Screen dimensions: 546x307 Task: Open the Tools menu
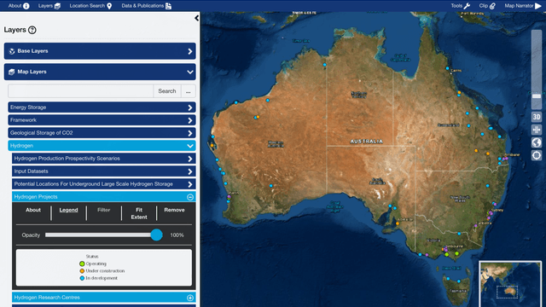461,6
